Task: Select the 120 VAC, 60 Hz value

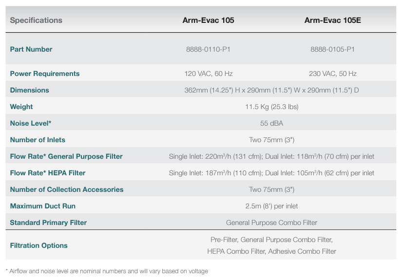Action: 209,74
